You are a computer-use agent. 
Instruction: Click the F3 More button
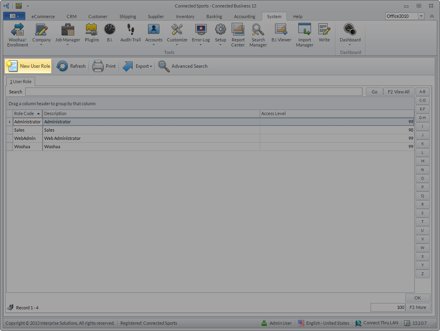[418, 307]
